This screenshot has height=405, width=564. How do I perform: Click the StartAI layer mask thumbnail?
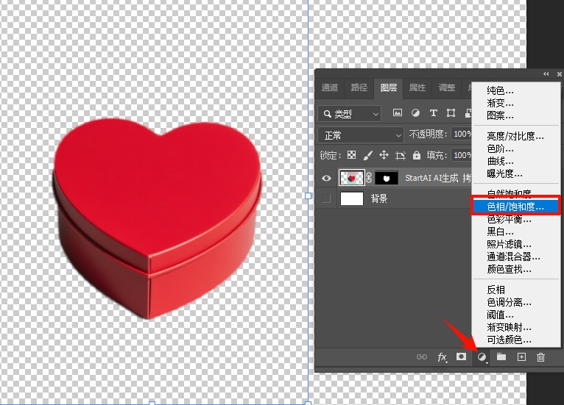pos(387,178)
